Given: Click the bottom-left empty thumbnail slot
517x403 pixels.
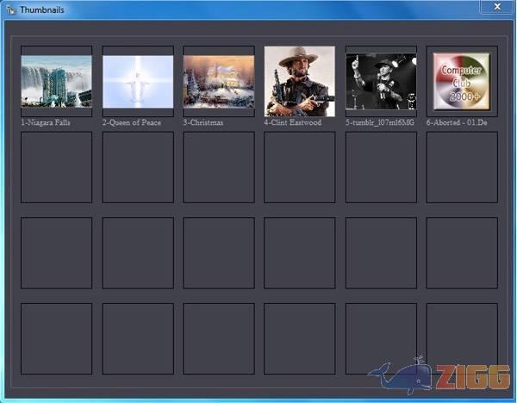Looking at the screenshot, I should pyautogui.click(x=56, y=338).
